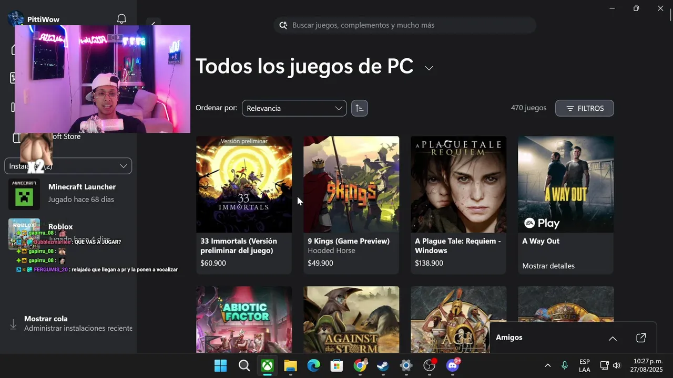Click the microphone icon in the system tray
The width and height of the screenshot is (673, 378).
click(565, 365)
